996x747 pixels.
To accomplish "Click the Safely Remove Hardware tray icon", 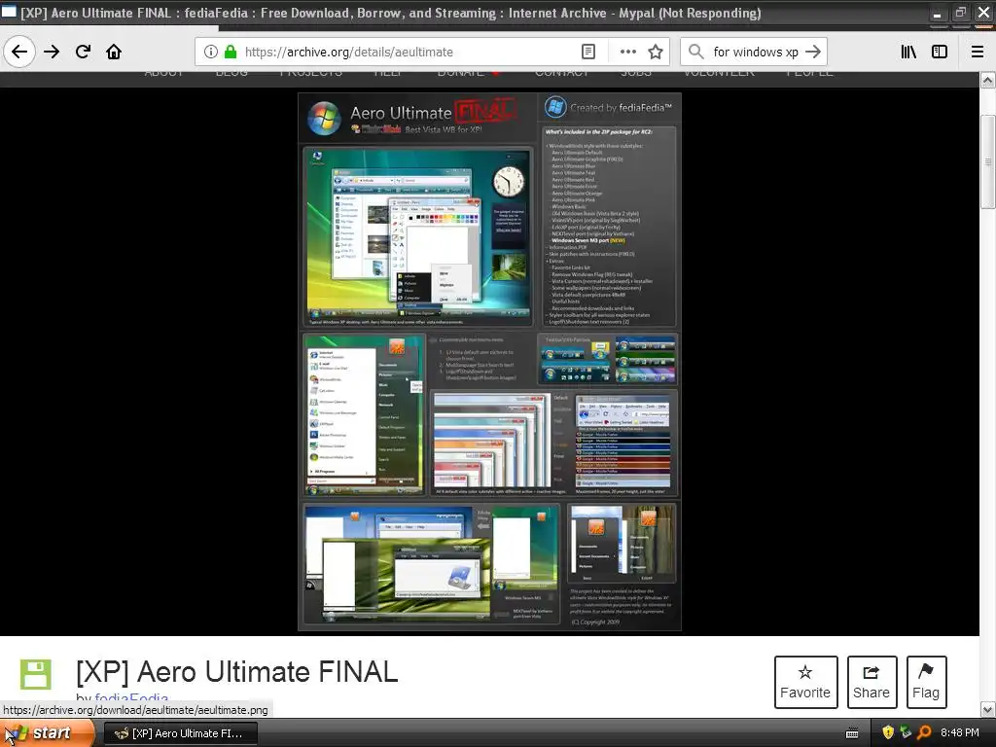I will tap(906, 732).
